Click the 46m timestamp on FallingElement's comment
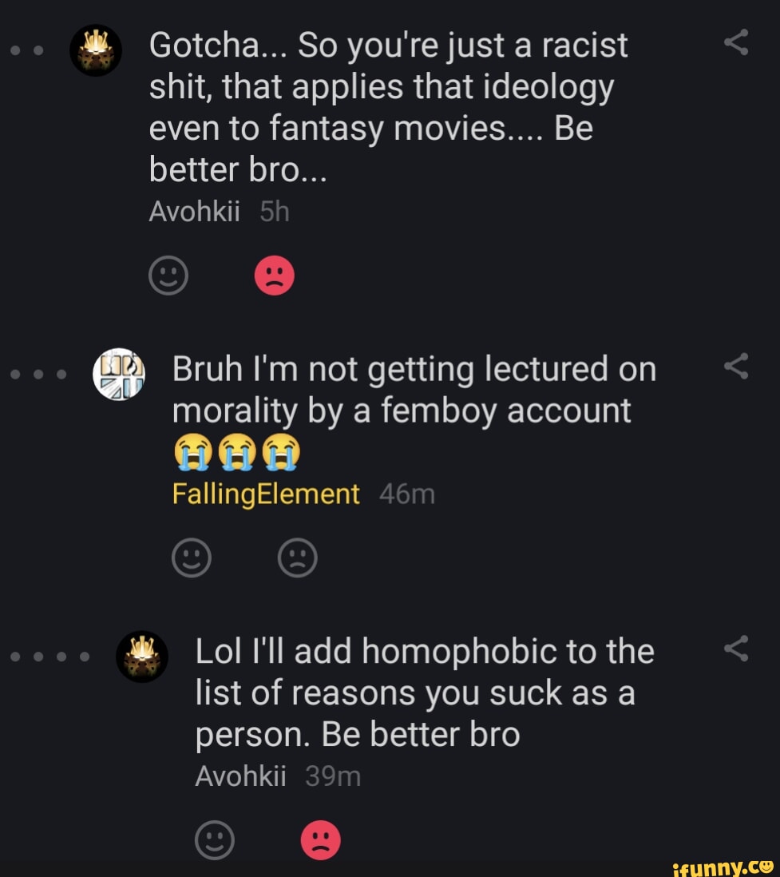 tap(407, 494)
